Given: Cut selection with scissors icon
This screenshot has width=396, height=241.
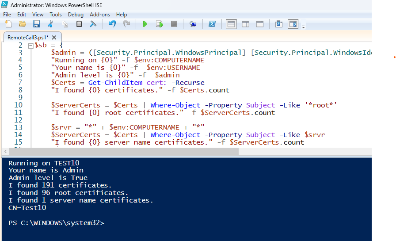Looking at the screenshot, I should tap(50, 24).
